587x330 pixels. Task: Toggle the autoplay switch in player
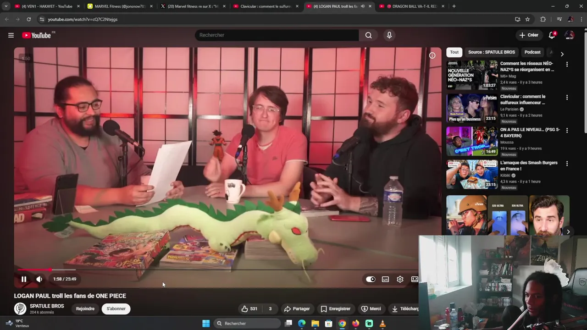point(371,279)
